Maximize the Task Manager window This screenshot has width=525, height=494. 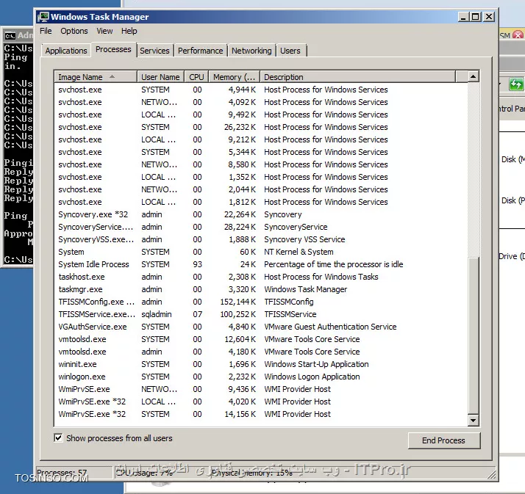coord(476,17)
